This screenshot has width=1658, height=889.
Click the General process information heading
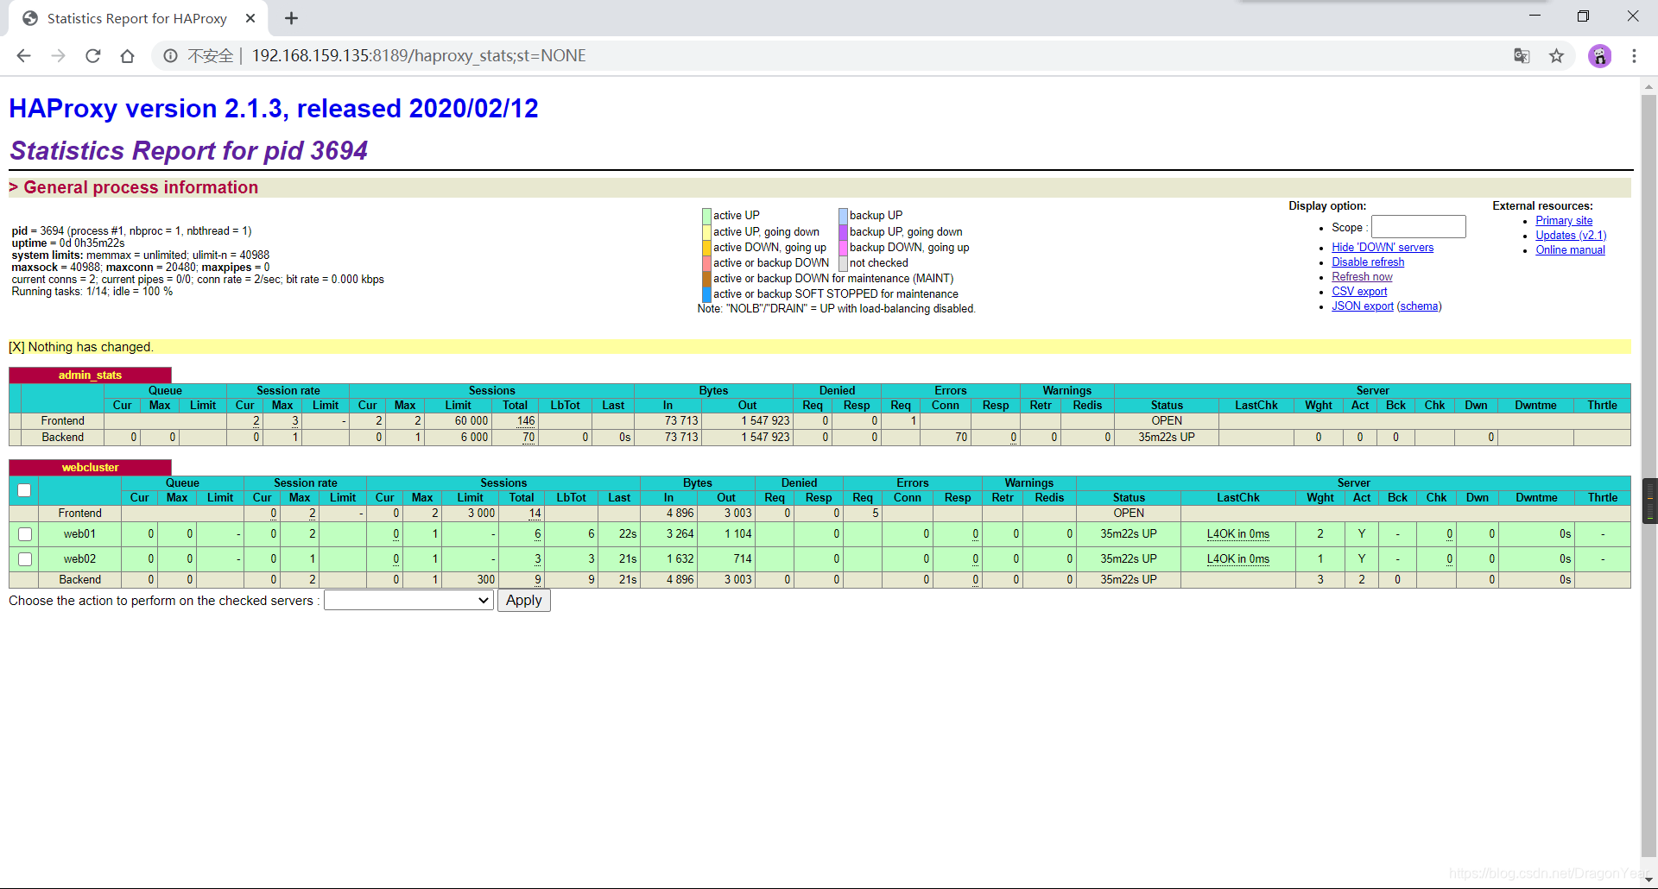tap(141, 187)
